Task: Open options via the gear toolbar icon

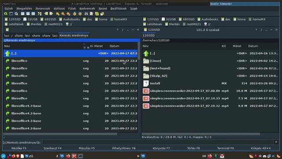Action: pos(16,14)
